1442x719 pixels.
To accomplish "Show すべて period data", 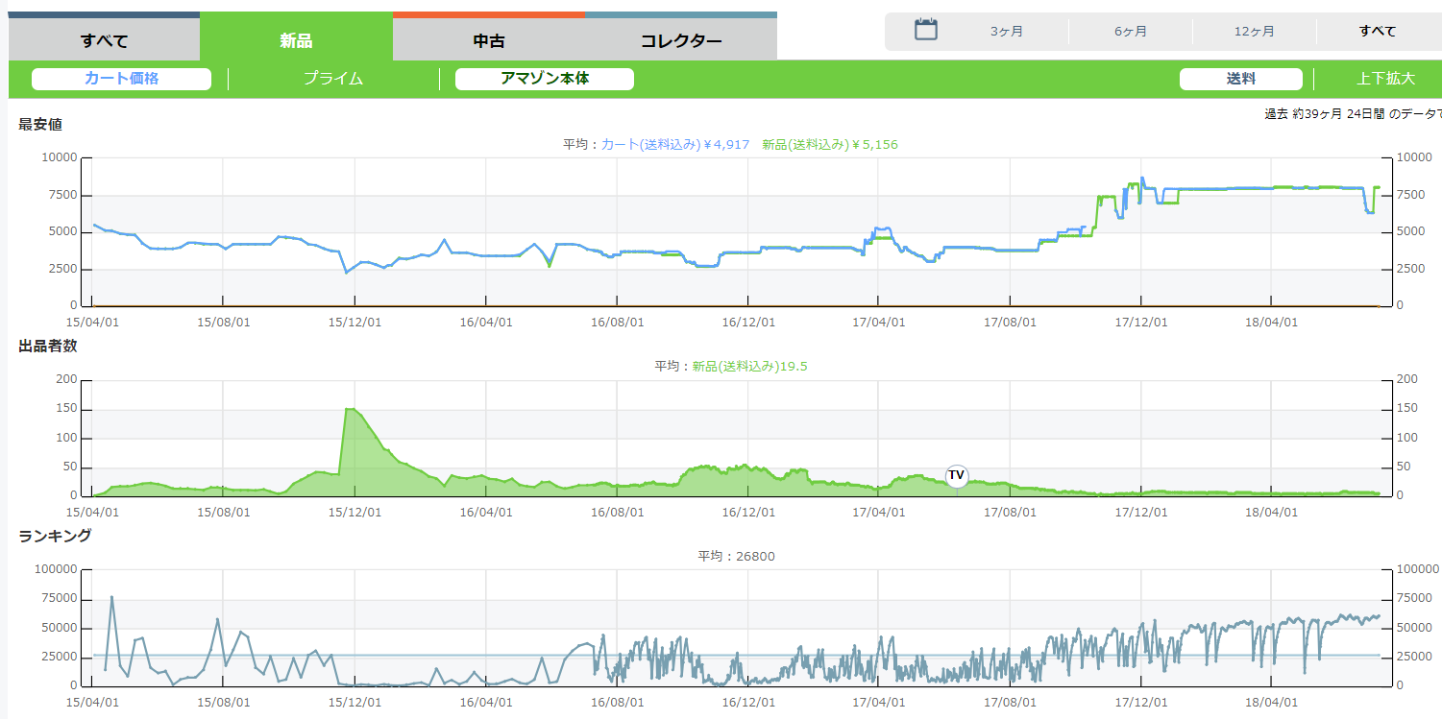I will [x=1377, y=31].
